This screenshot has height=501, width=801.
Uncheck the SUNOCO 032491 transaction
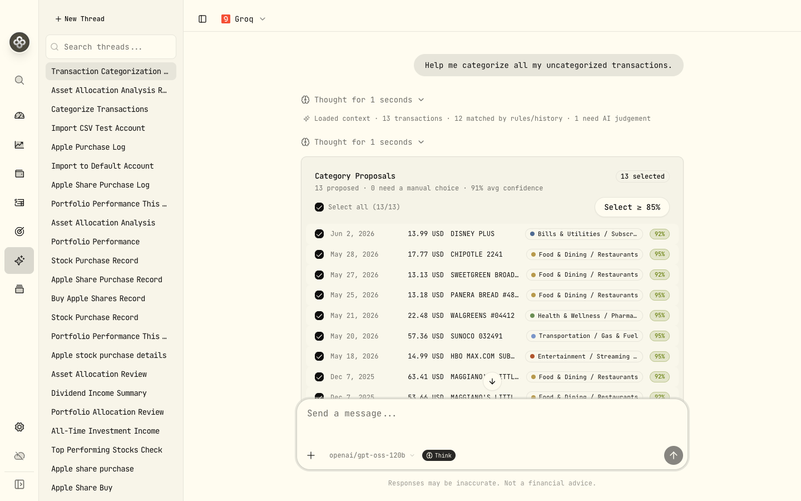(x=319, y=336)
